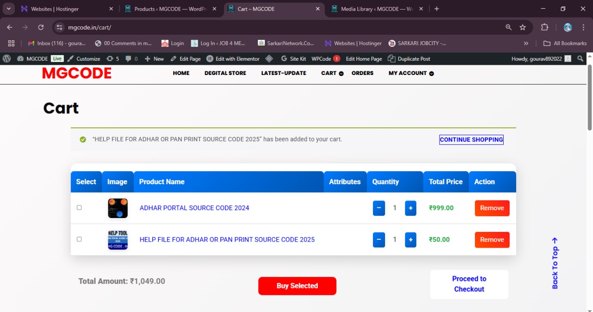Click the CONTINUE SHOPPING link
Screen dimensions: 593x312
[x=471, y=140]
